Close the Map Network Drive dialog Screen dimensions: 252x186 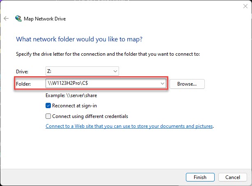[245, 6]
